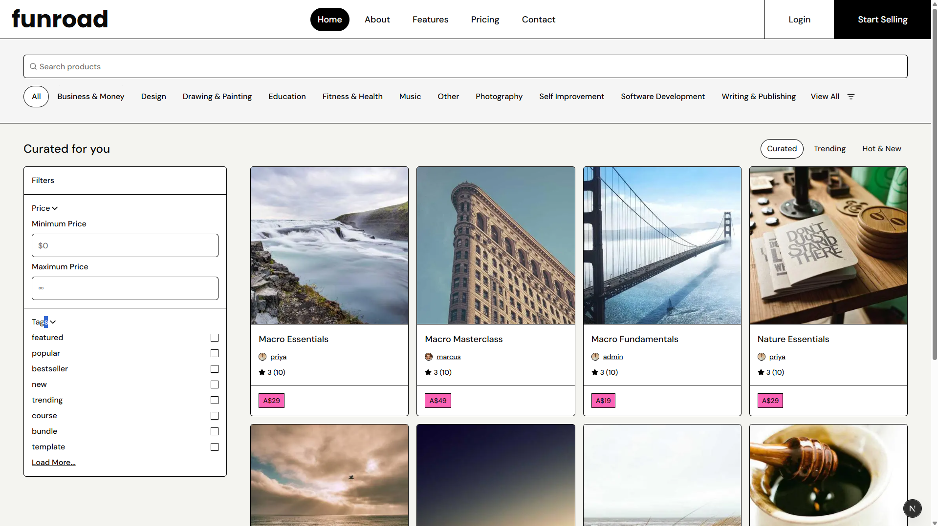The height and width of the screenshot is (526, 938).
Task: Filter by Self Improvement category
Action: (x=571, y=97)
